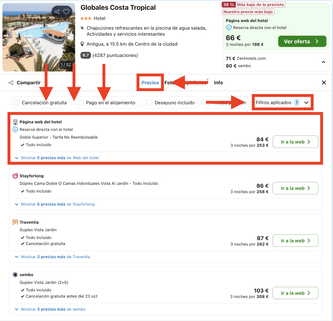
Task: Click the hotel building icon
Action: [x=15, y=122]
